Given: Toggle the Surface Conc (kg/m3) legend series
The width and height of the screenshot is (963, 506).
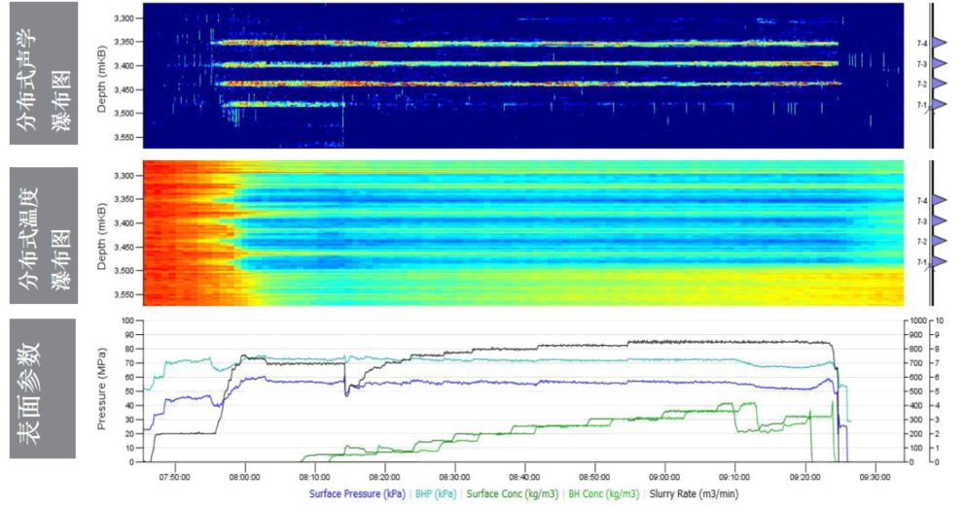Looking at the screenshot, I should pyautogui.click(x=511, y=494).
